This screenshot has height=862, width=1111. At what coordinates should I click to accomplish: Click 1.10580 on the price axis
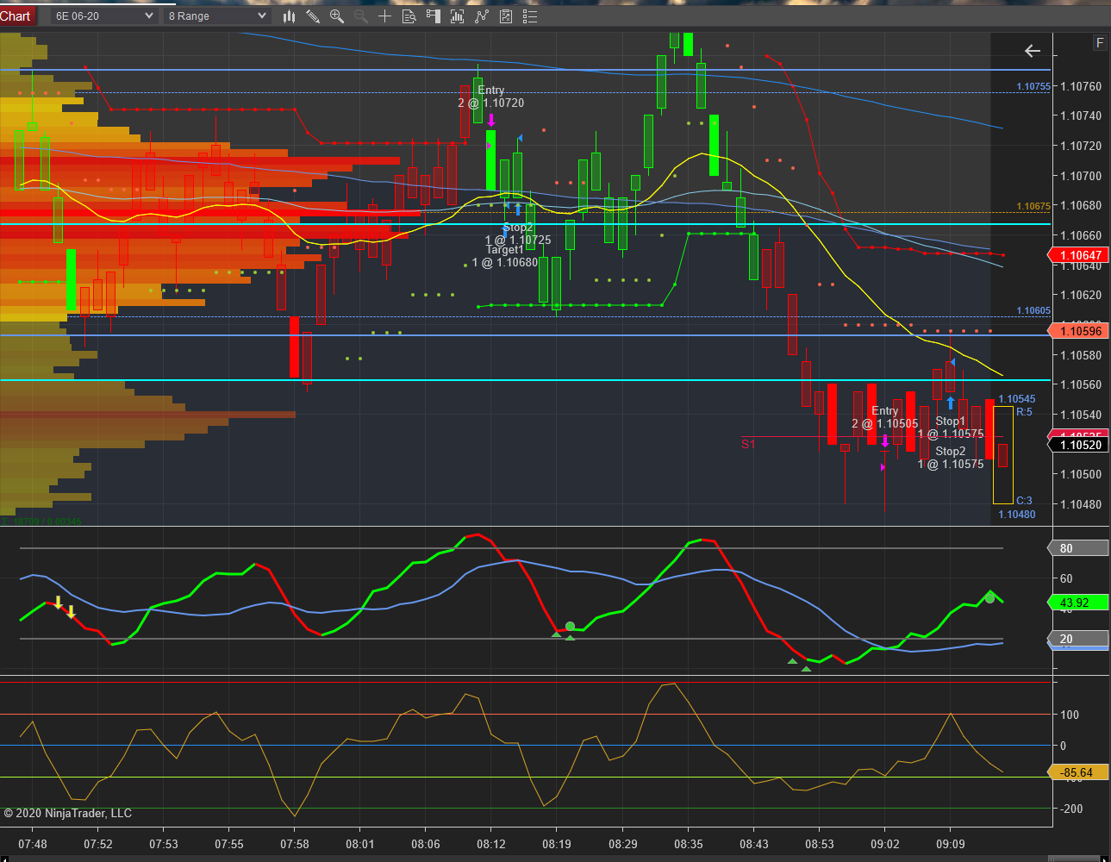[x=1081, y=355]
